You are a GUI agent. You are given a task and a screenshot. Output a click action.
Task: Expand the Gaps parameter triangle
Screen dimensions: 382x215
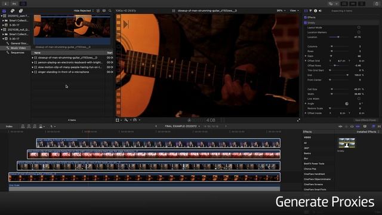pyautogui.click(x=306, y=56)
